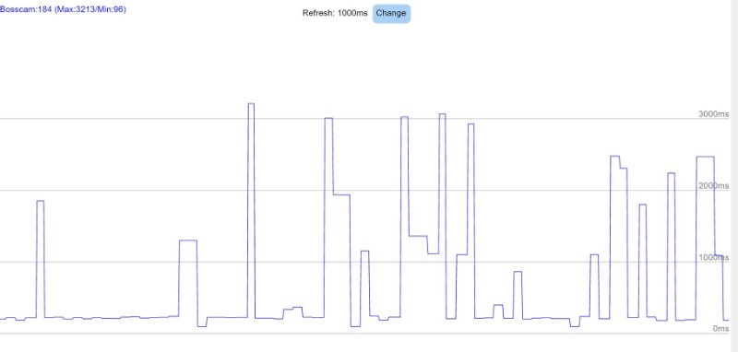Click the lowest bump after 2900ms spike

(x=498, y=311)
